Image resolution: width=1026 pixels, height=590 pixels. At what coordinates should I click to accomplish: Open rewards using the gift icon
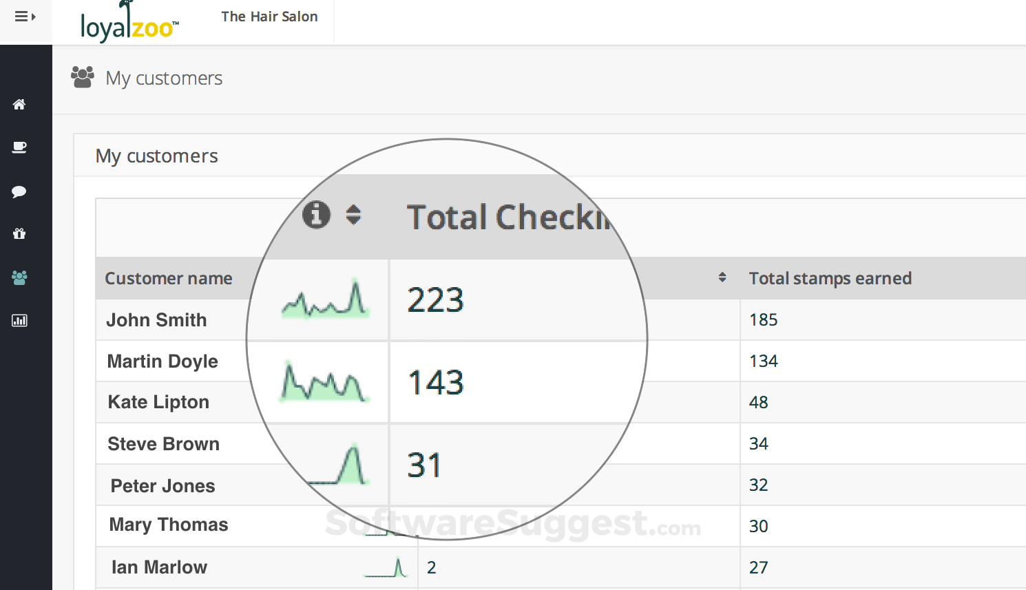pyautogui.click(x=19, y=234)
